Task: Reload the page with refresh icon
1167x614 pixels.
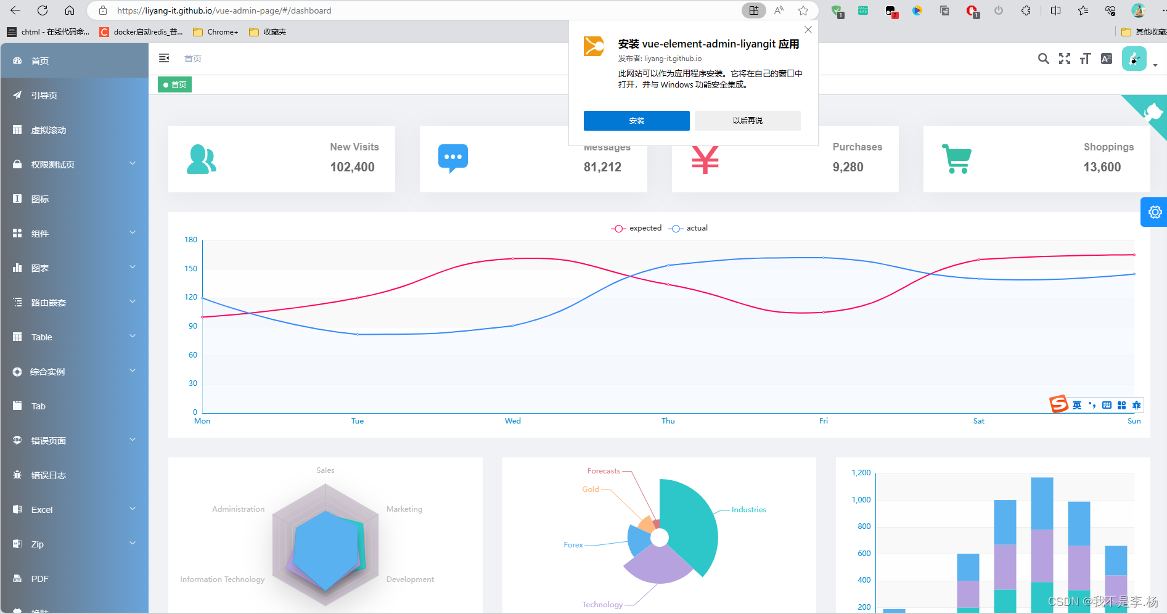Action: point(43,10)
